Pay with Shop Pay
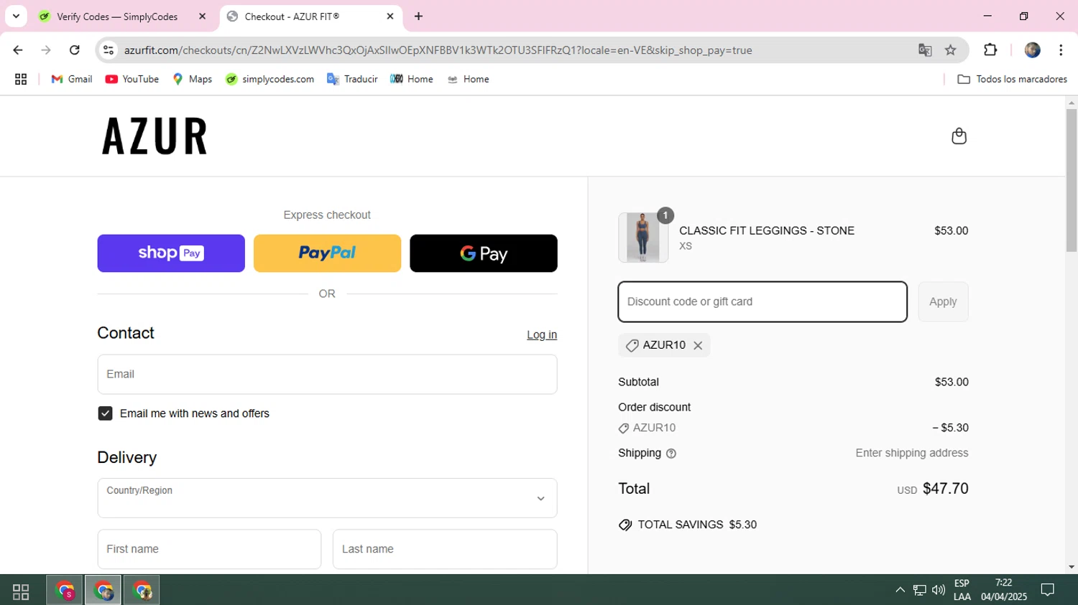Screen dimensions: 1078x605 (x=171, y=253)
